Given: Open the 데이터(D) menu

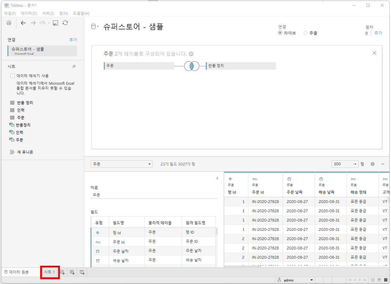Looking at the screenshot, I should (29, 13).
